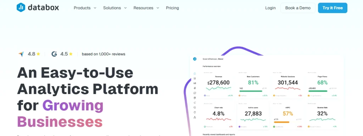363x136 pixels.
Task: Click the '$278,600' revenue value
Action: (x=218, y=82)
